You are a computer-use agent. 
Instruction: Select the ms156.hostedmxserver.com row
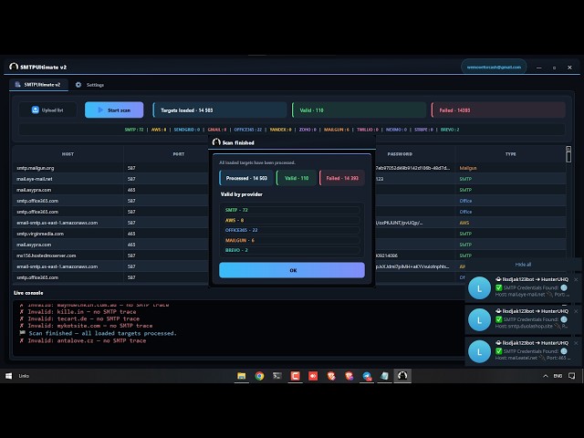[289, 255]
